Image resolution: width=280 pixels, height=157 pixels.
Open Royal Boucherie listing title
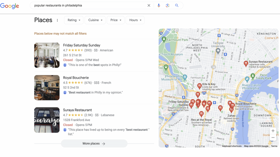tap(76, 78)
